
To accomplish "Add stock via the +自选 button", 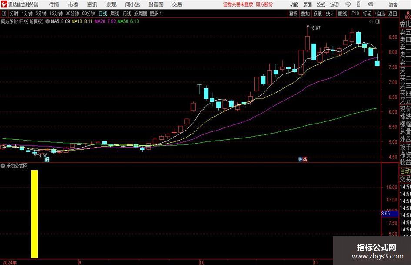I will click(x=380, y=13).
